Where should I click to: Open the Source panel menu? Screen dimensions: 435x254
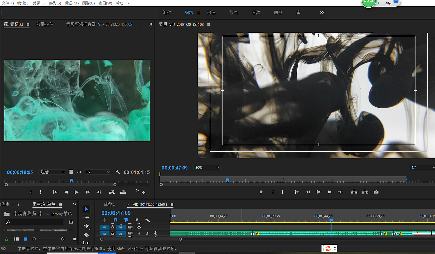pyautogui.click(x=28, y=24)
